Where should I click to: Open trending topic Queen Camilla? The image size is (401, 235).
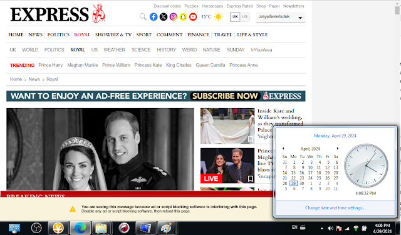[211, 65]
